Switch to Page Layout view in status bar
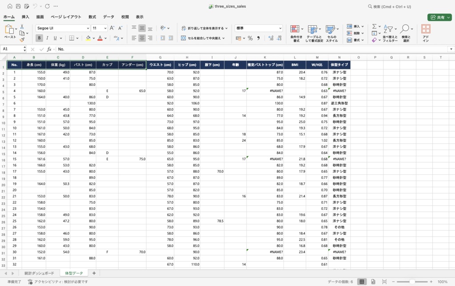 click(373, 282)
